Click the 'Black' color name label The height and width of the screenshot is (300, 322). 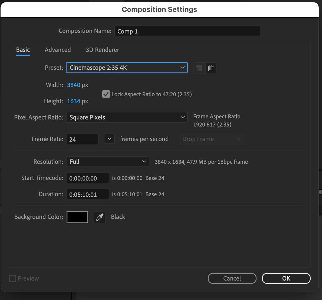click(x=118, y=217)
